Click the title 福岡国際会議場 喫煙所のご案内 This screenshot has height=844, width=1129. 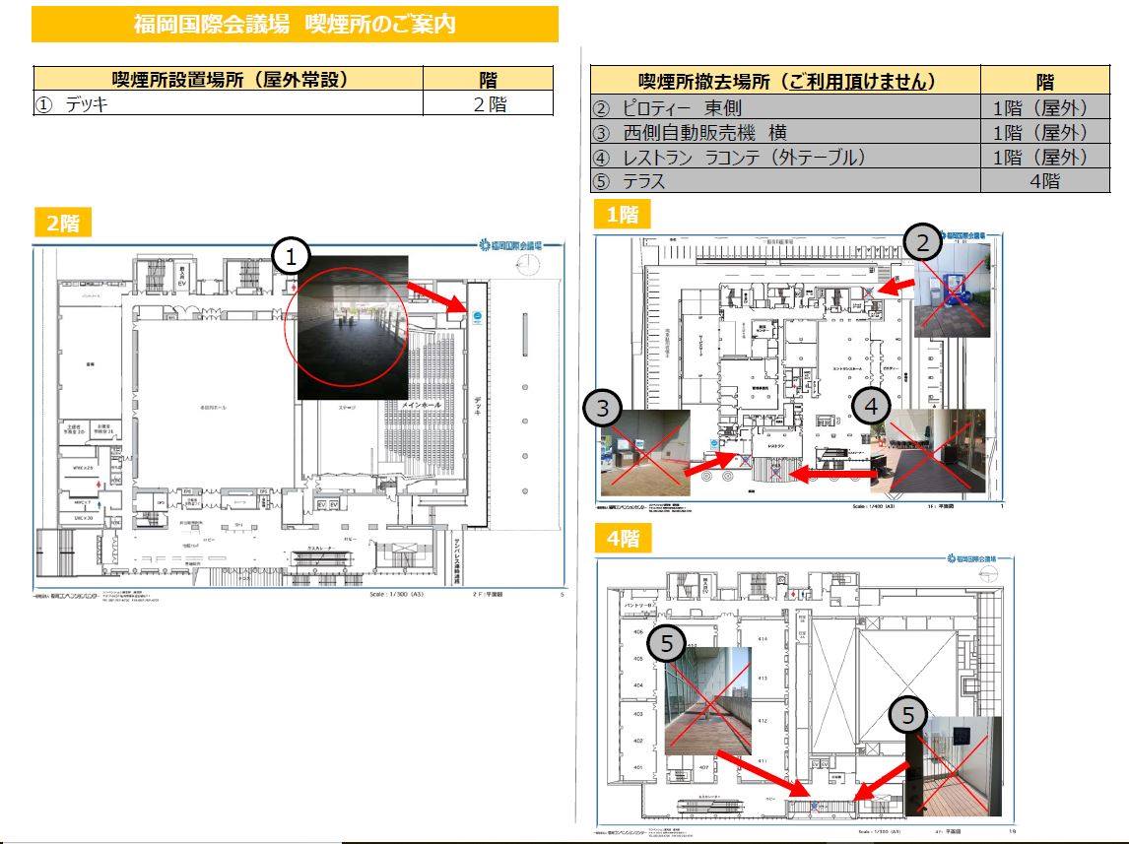(x=295, y=24)
